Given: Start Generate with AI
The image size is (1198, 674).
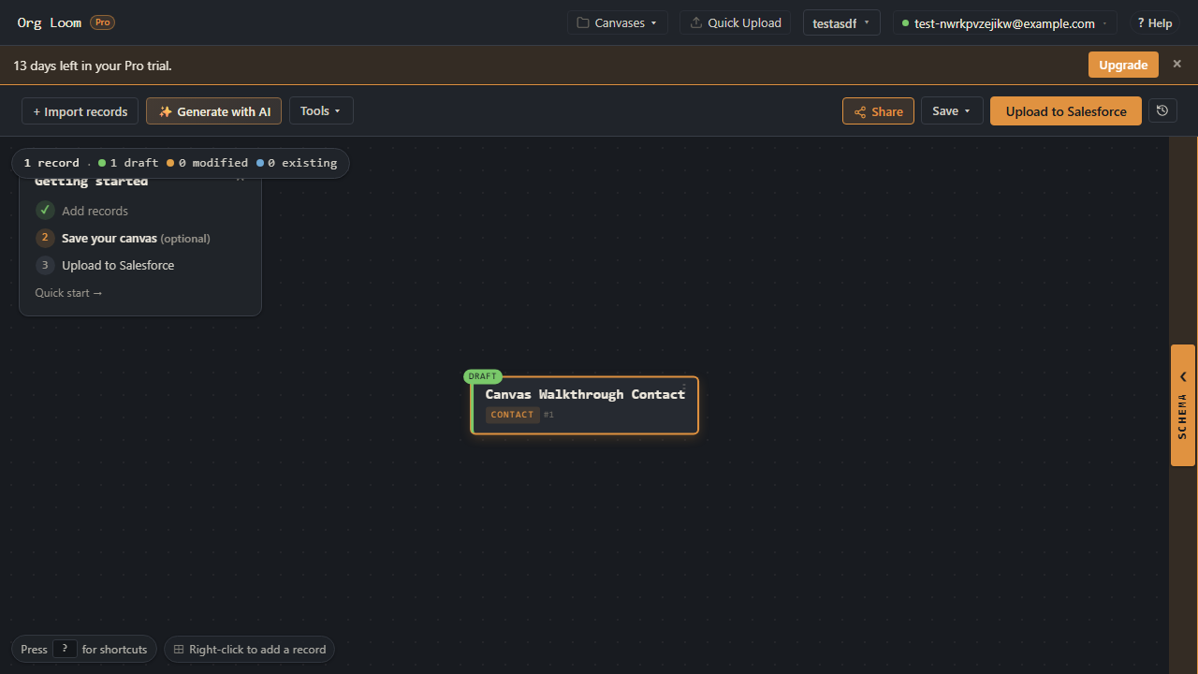Looking at the screenshot, I should pos(213,111).
